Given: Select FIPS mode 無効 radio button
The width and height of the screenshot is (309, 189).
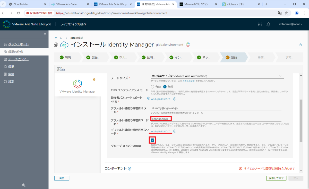Looking at the screenshot, I should [x=165, y=87].
